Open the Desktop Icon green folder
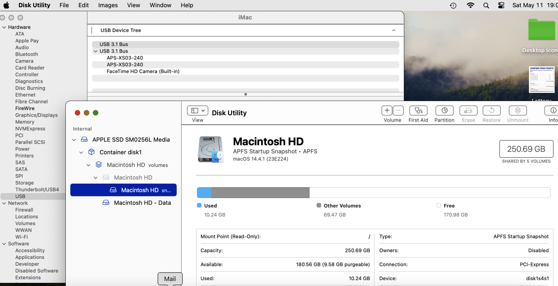 pyautogui.click(x=542, y=30)
